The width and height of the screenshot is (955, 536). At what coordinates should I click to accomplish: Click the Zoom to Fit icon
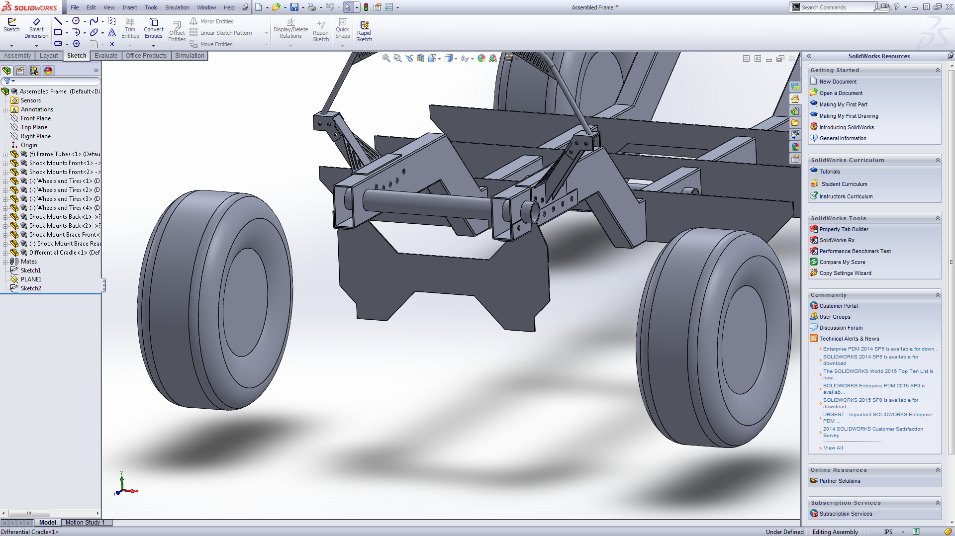tap(386, 58)
